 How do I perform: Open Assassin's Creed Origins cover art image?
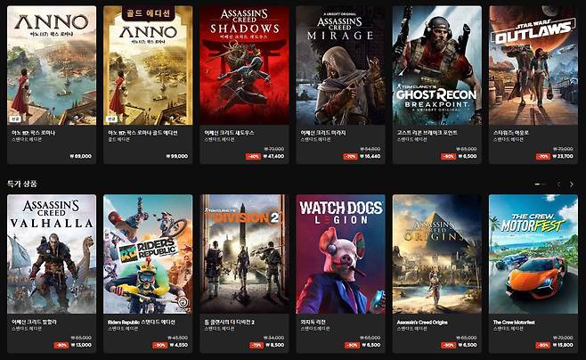437,254
